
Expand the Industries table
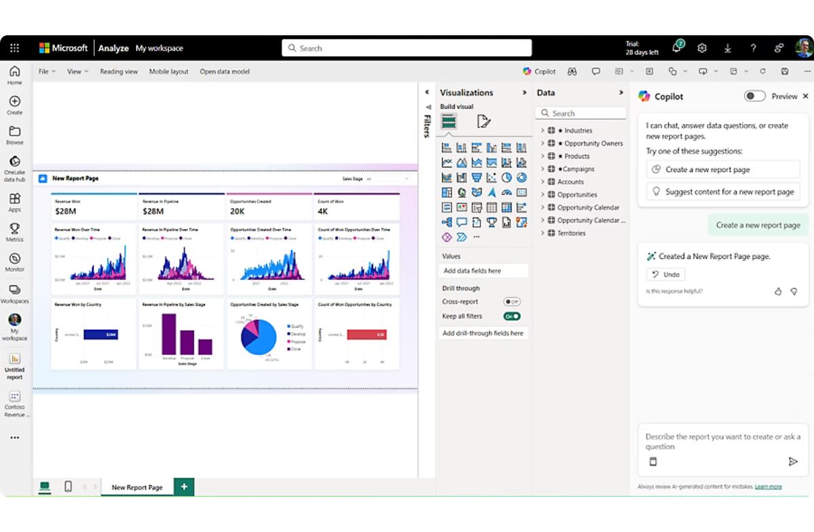[x=543, y=130]
